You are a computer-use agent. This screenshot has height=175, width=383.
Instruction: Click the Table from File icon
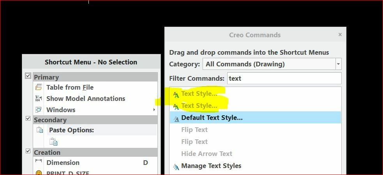click(x=39, y=87)
